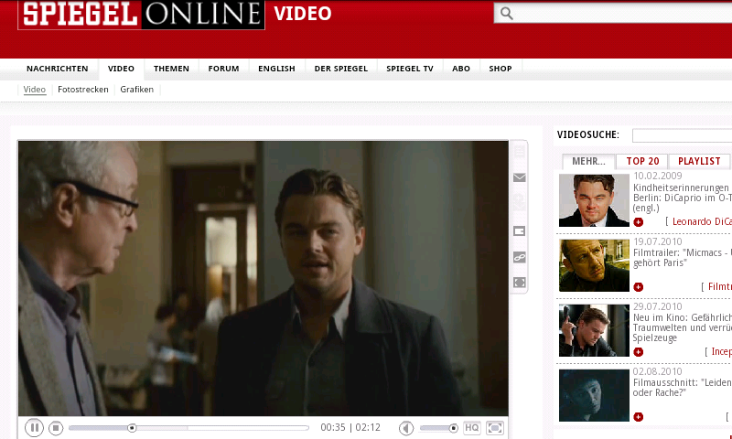Viewport: 732px width, 439px height.
Task: Click the 02.08.2010 date text
Action: (x=657, y=371)
